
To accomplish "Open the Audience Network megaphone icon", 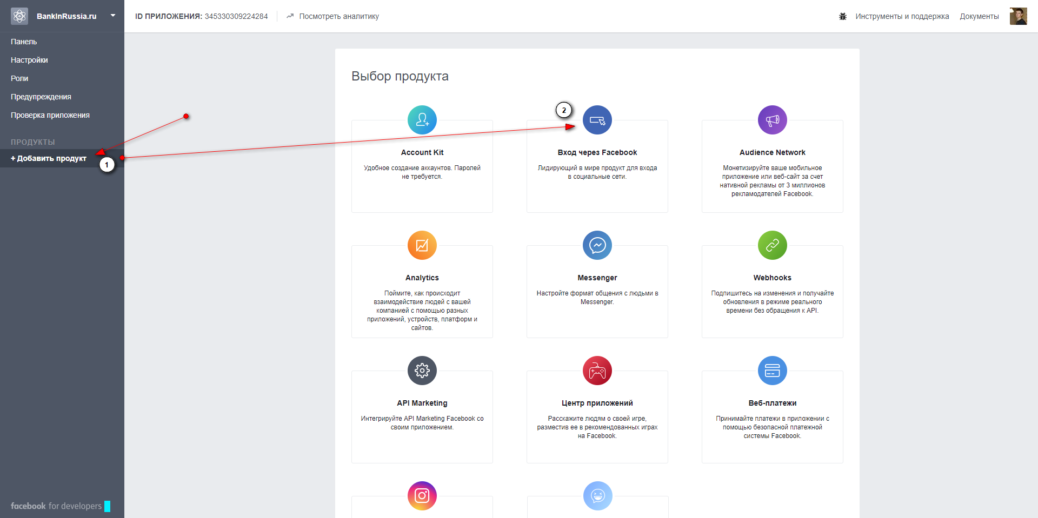I will click(773, 120).
